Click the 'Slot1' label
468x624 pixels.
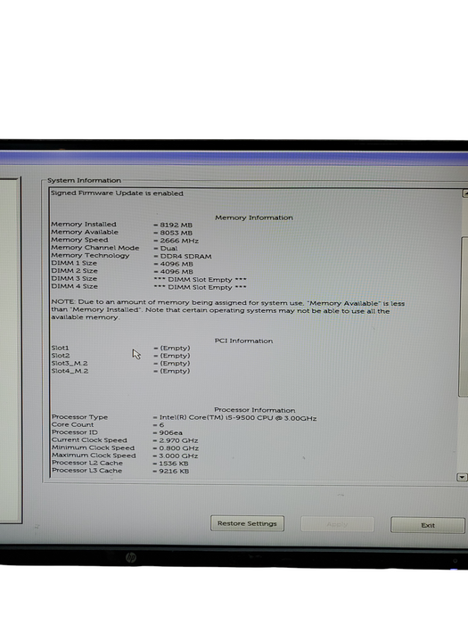point(60,348)
